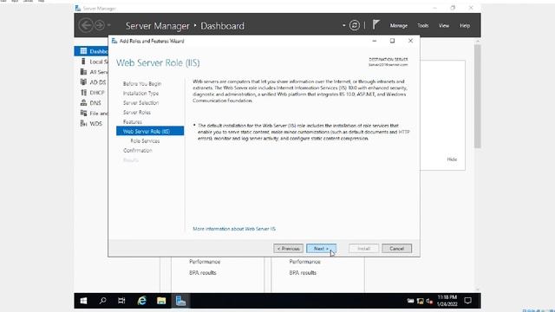
Task: Go to Server Selection step
Action: coord(140,102)
